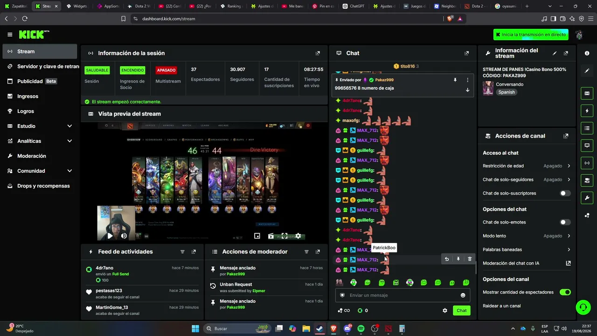Unpin the pinned message from Pakaz999
Viewport: 597px width, 336px height.
(x=455, y=80)
